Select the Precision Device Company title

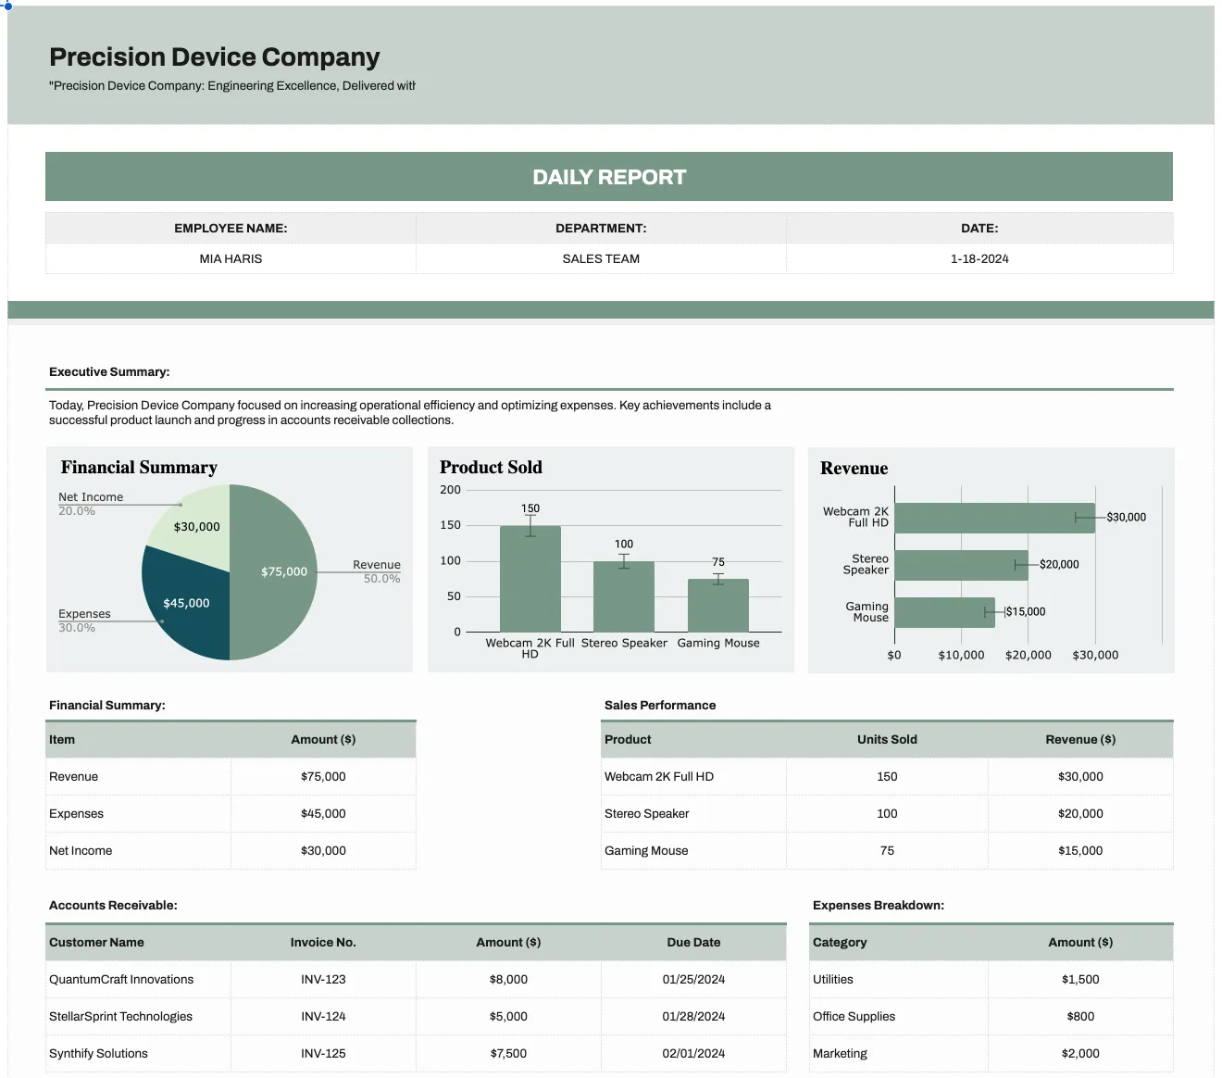click(x=214, y=57)
